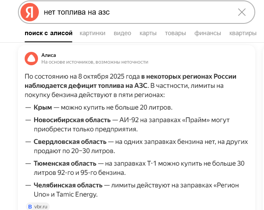Open the 'квартиры' tab

click(x=243, y=33)
